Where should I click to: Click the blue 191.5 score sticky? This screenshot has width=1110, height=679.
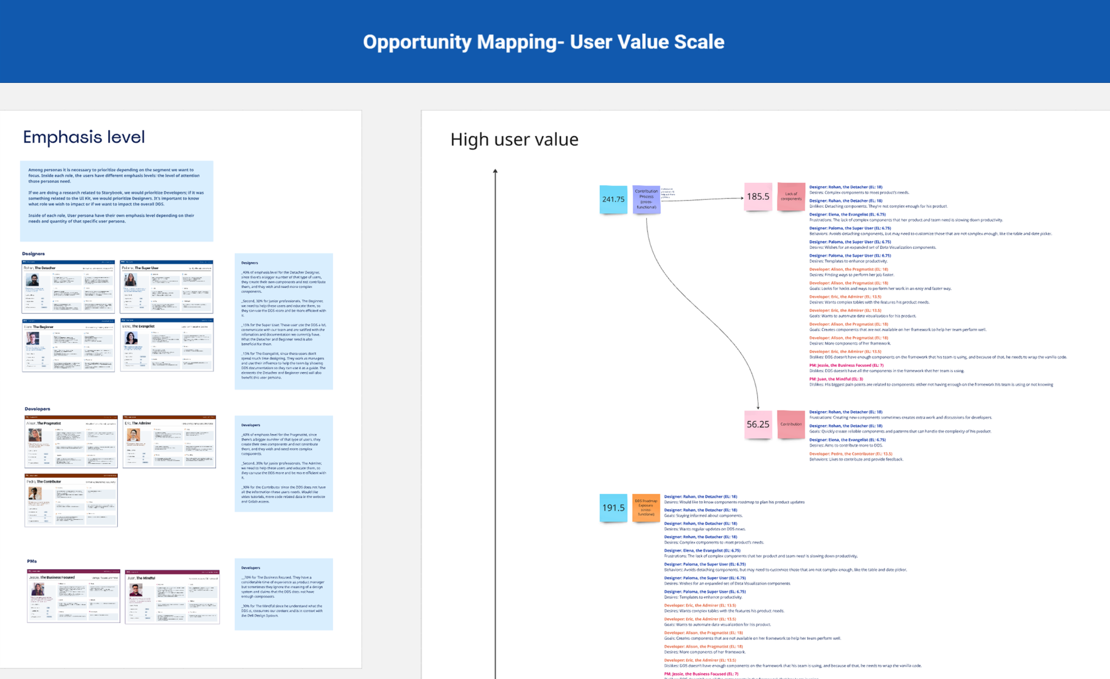613,508
